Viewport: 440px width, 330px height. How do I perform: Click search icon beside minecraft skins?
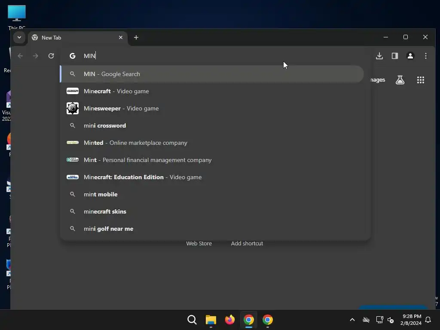[72, 211]
